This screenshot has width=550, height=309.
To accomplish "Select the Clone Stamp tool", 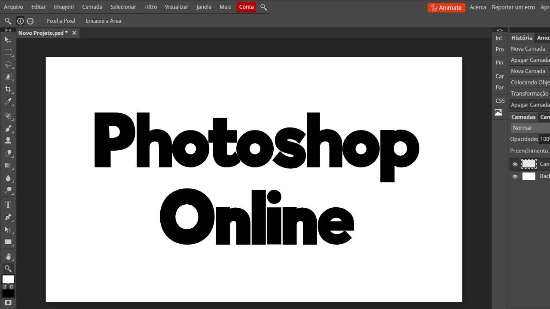I will (8, 141).
